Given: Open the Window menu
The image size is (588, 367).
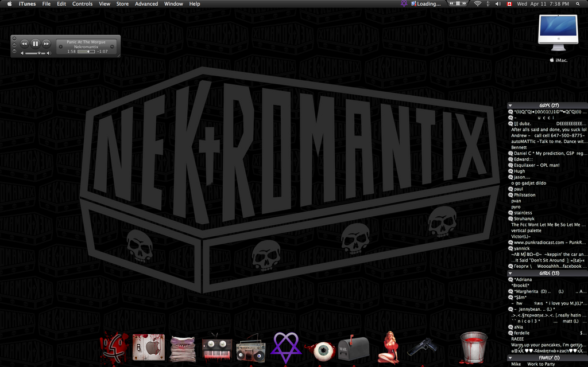Looking at the screenshot, I should pos(173,4).
